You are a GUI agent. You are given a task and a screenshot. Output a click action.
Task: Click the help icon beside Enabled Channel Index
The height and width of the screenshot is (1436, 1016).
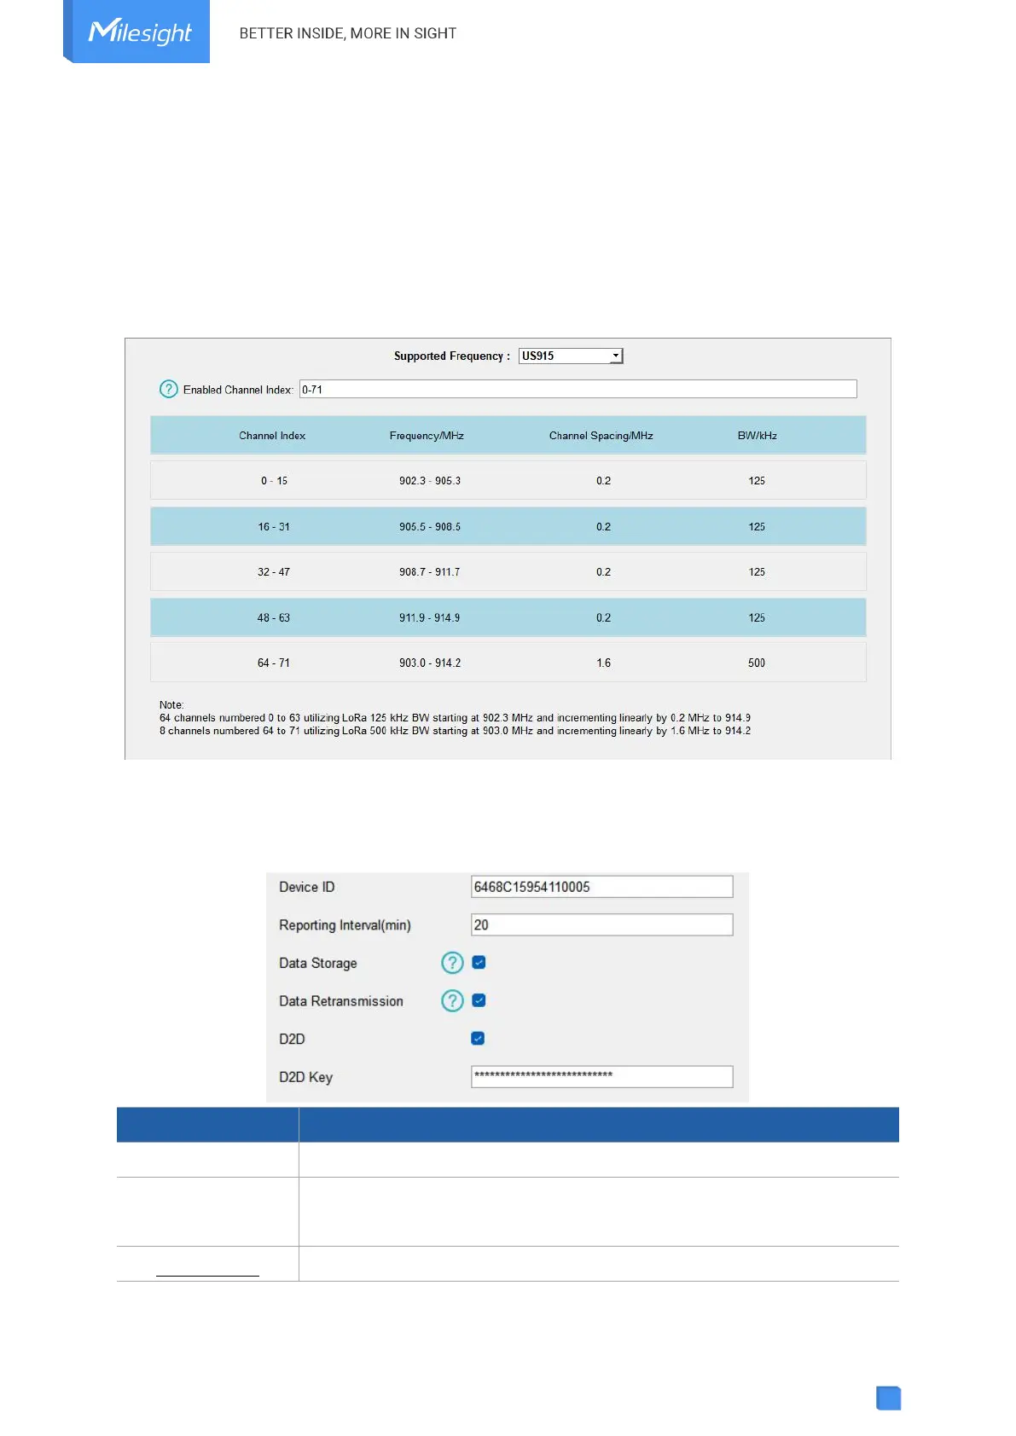click(x=169, y=389)
